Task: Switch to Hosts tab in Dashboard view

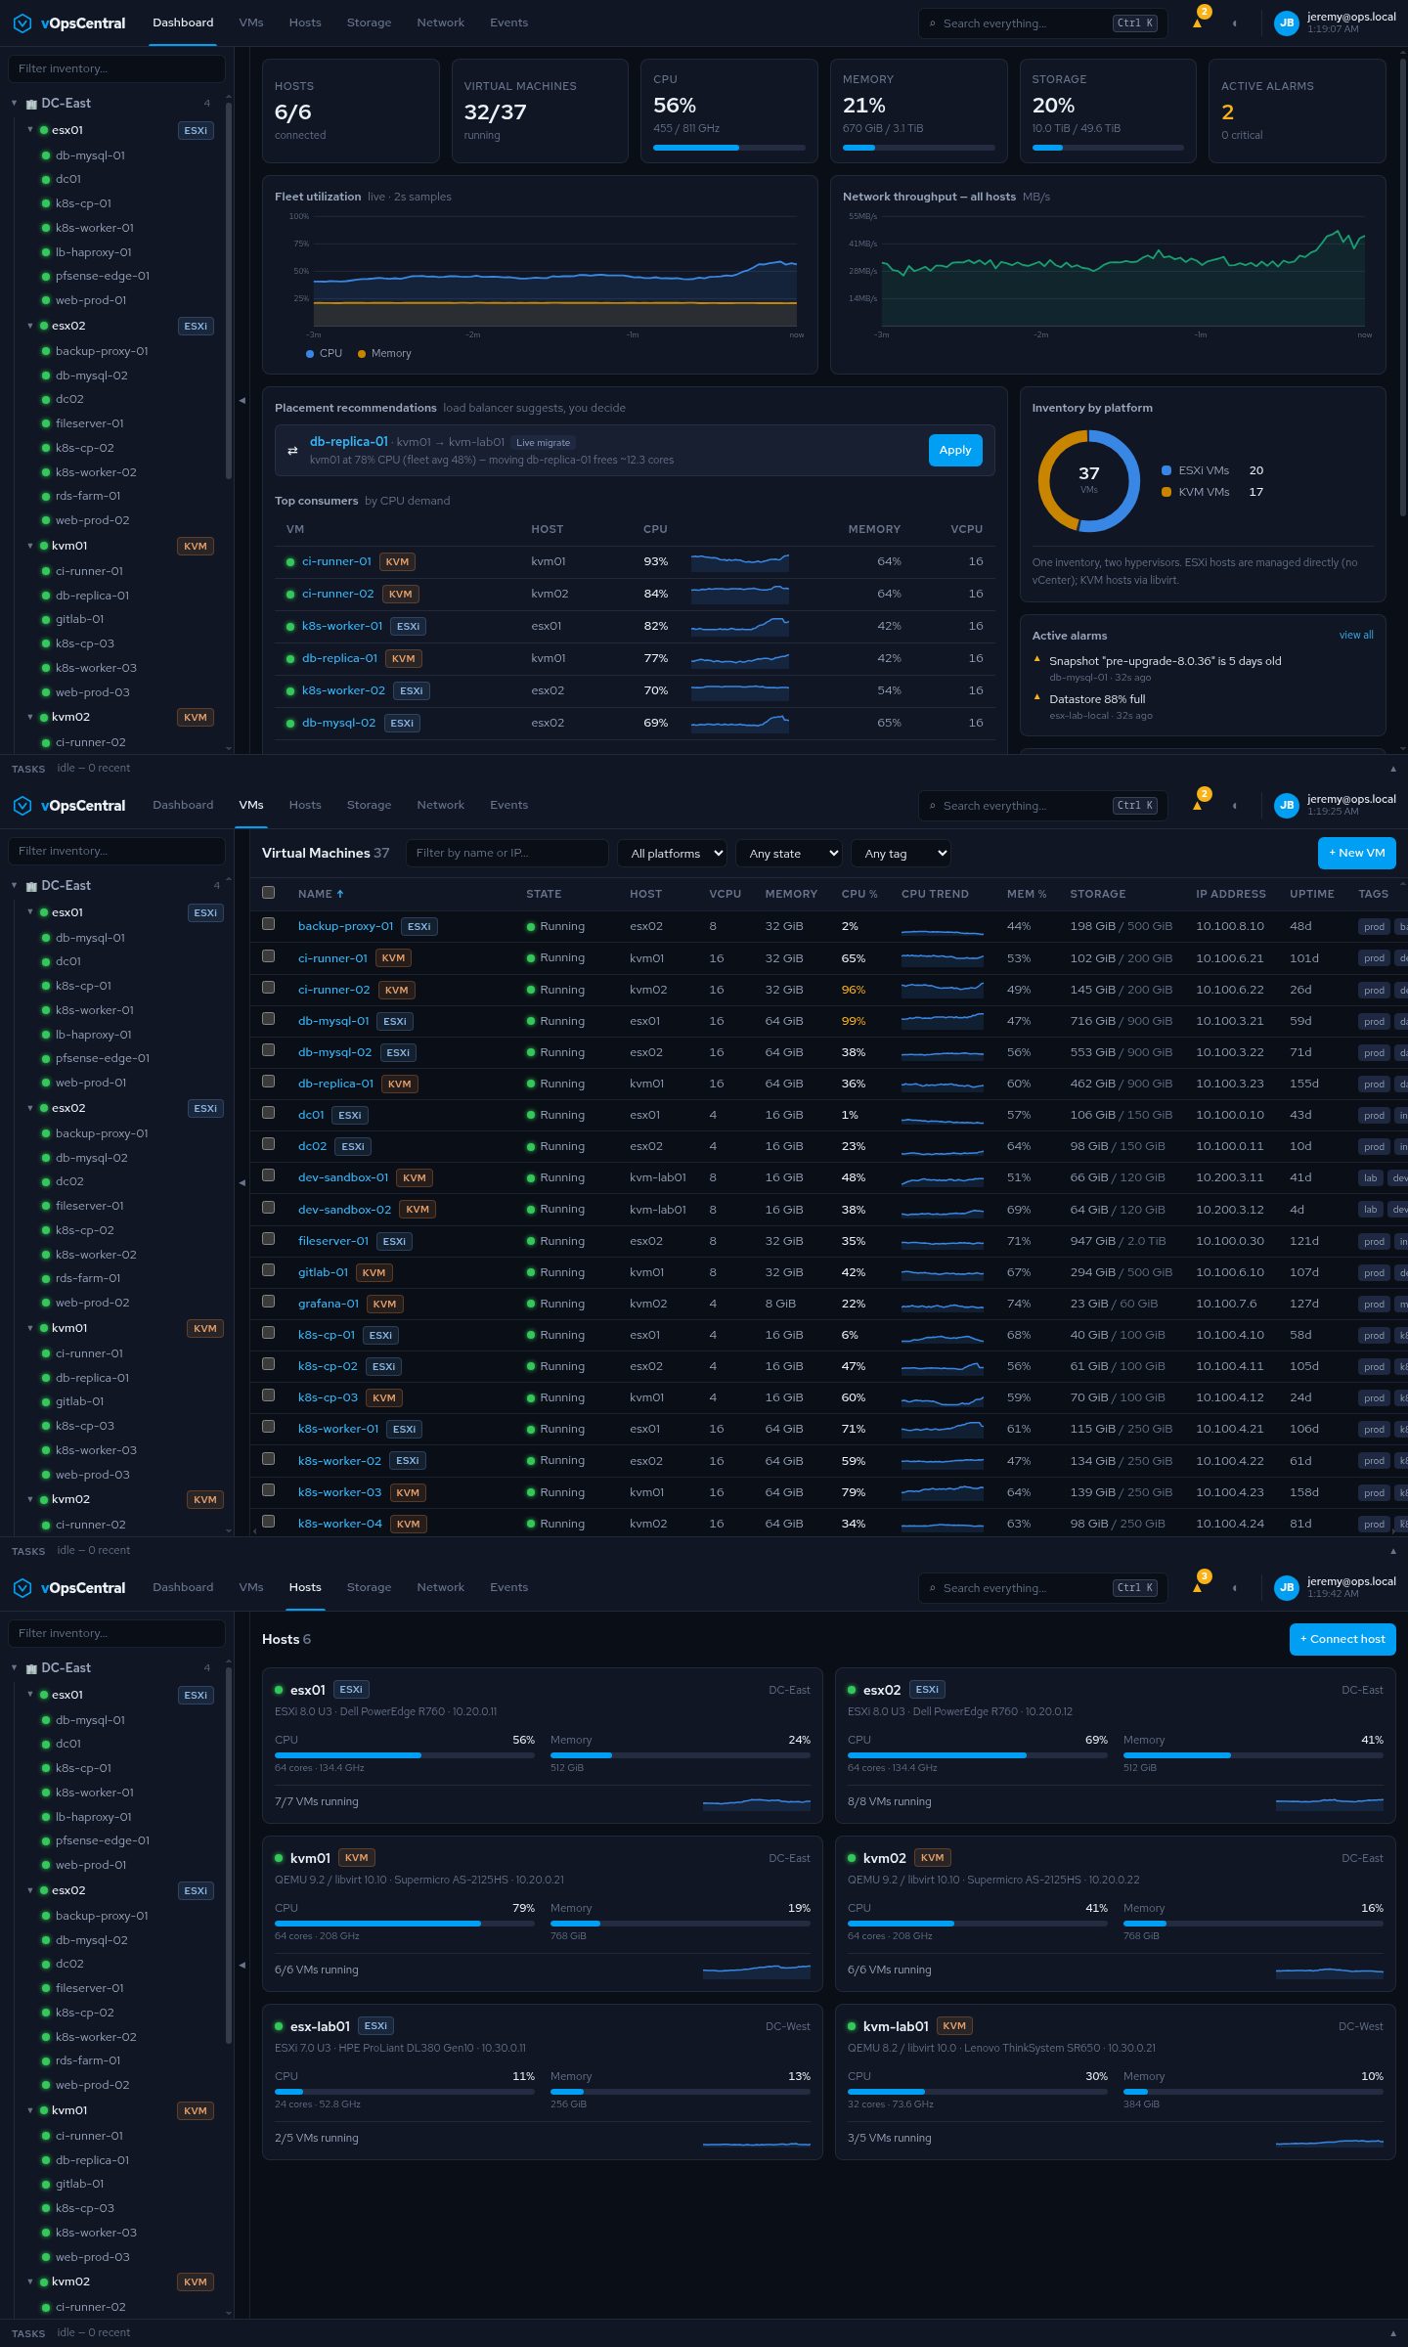Action: coord(305,23)
